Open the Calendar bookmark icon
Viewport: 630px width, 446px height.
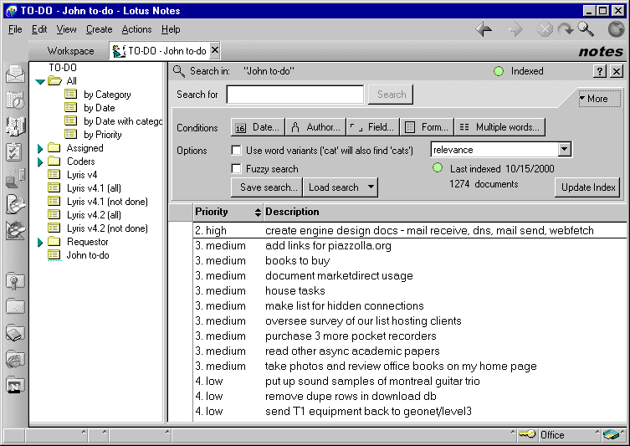[15, 100]
